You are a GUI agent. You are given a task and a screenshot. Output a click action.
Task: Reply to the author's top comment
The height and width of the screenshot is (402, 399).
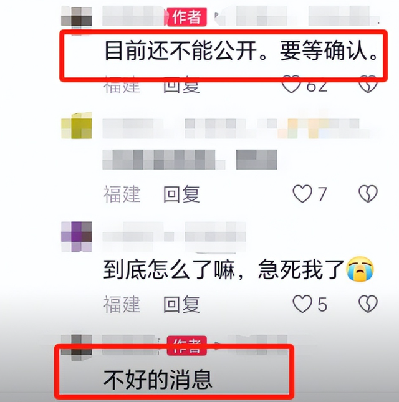181,85
